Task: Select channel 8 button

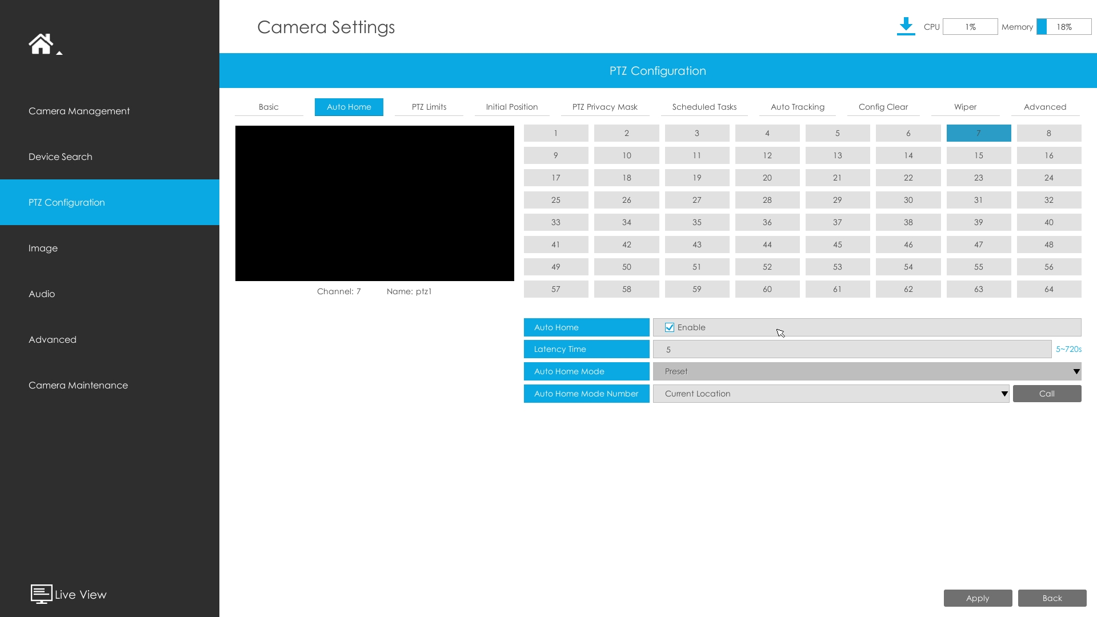Action: (1049, 133)
